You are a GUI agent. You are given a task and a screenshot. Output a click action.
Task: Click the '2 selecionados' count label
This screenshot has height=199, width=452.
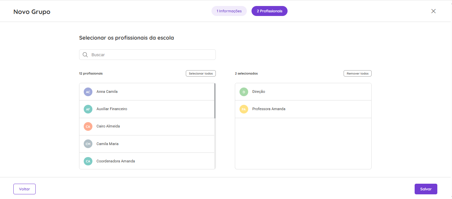(x=246, y=74)
